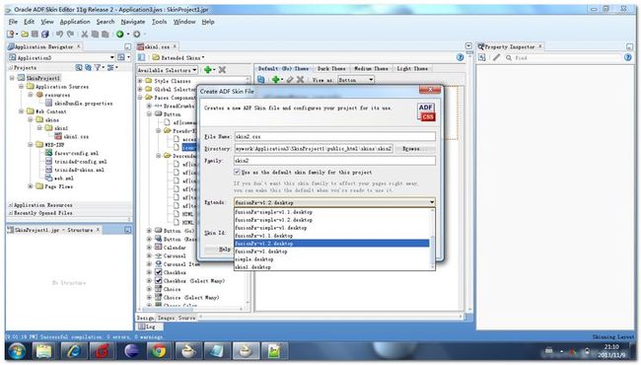Image resolution: width=641 pixels, height=365 pixels.
Task: Open the File menu
Action: click(13, 22)
